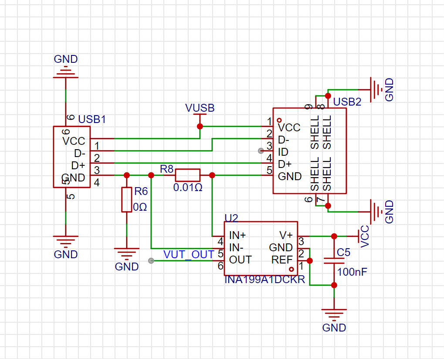Select ground symbol on USB1 pin 6 wire
The image size is (444, 359).
click(66, 72)
